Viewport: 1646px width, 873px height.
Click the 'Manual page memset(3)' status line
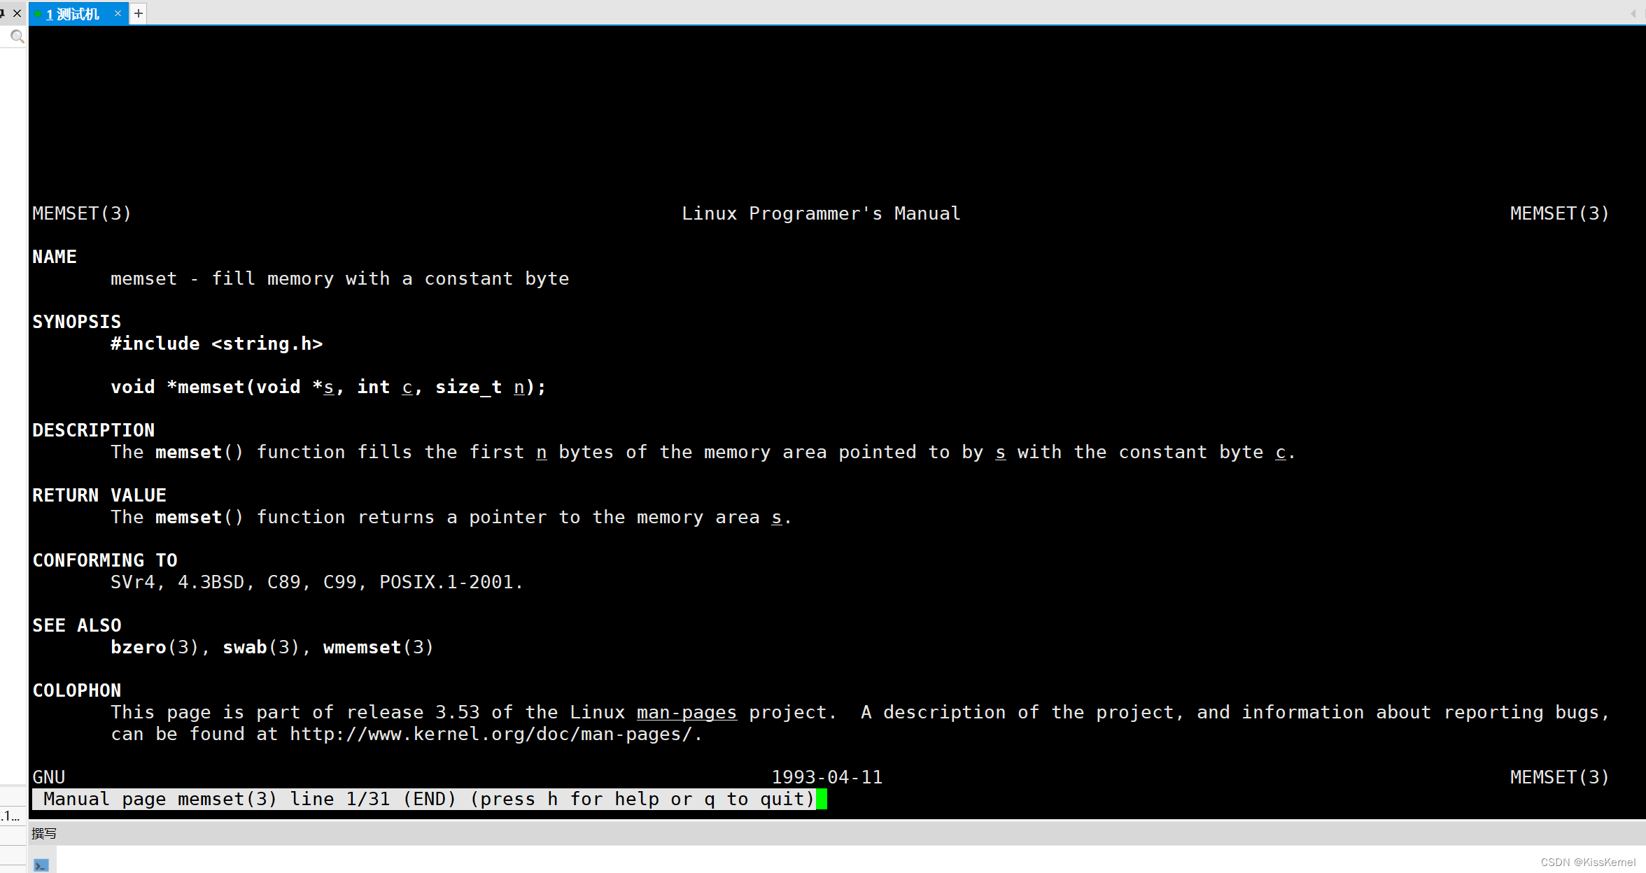(424, 799)
